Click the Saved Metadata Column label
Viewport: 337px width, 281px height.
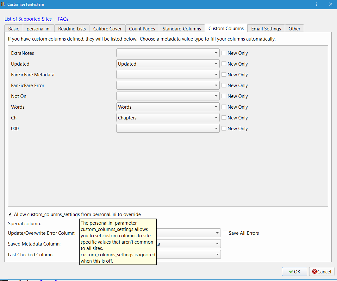pyautogui.click(x=34, y=244)
